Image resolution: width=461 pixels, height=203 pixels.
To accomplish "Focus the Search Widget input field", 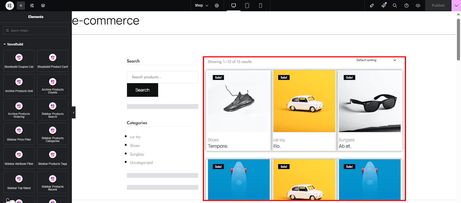I will [x=36, y=31].
